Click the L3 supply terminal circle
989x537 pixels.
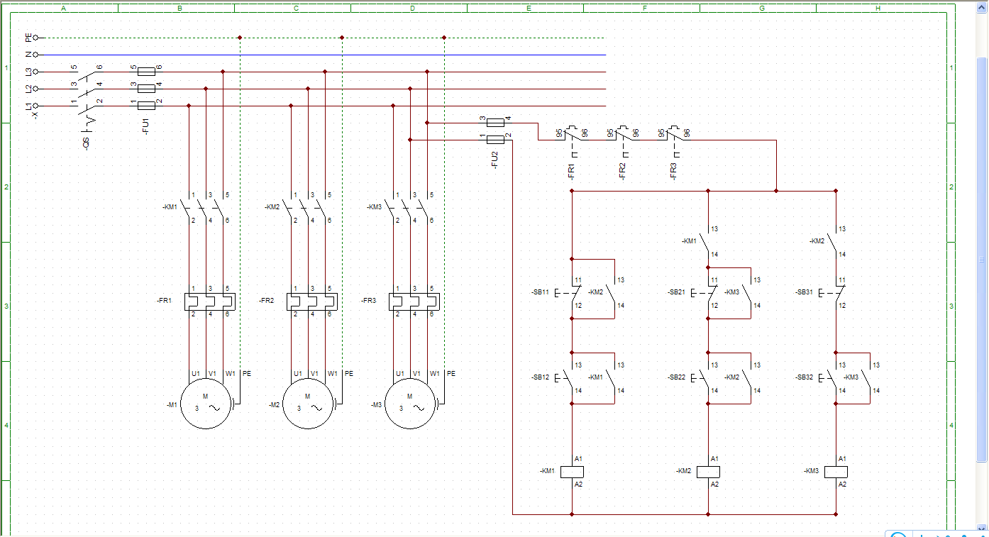35,72
